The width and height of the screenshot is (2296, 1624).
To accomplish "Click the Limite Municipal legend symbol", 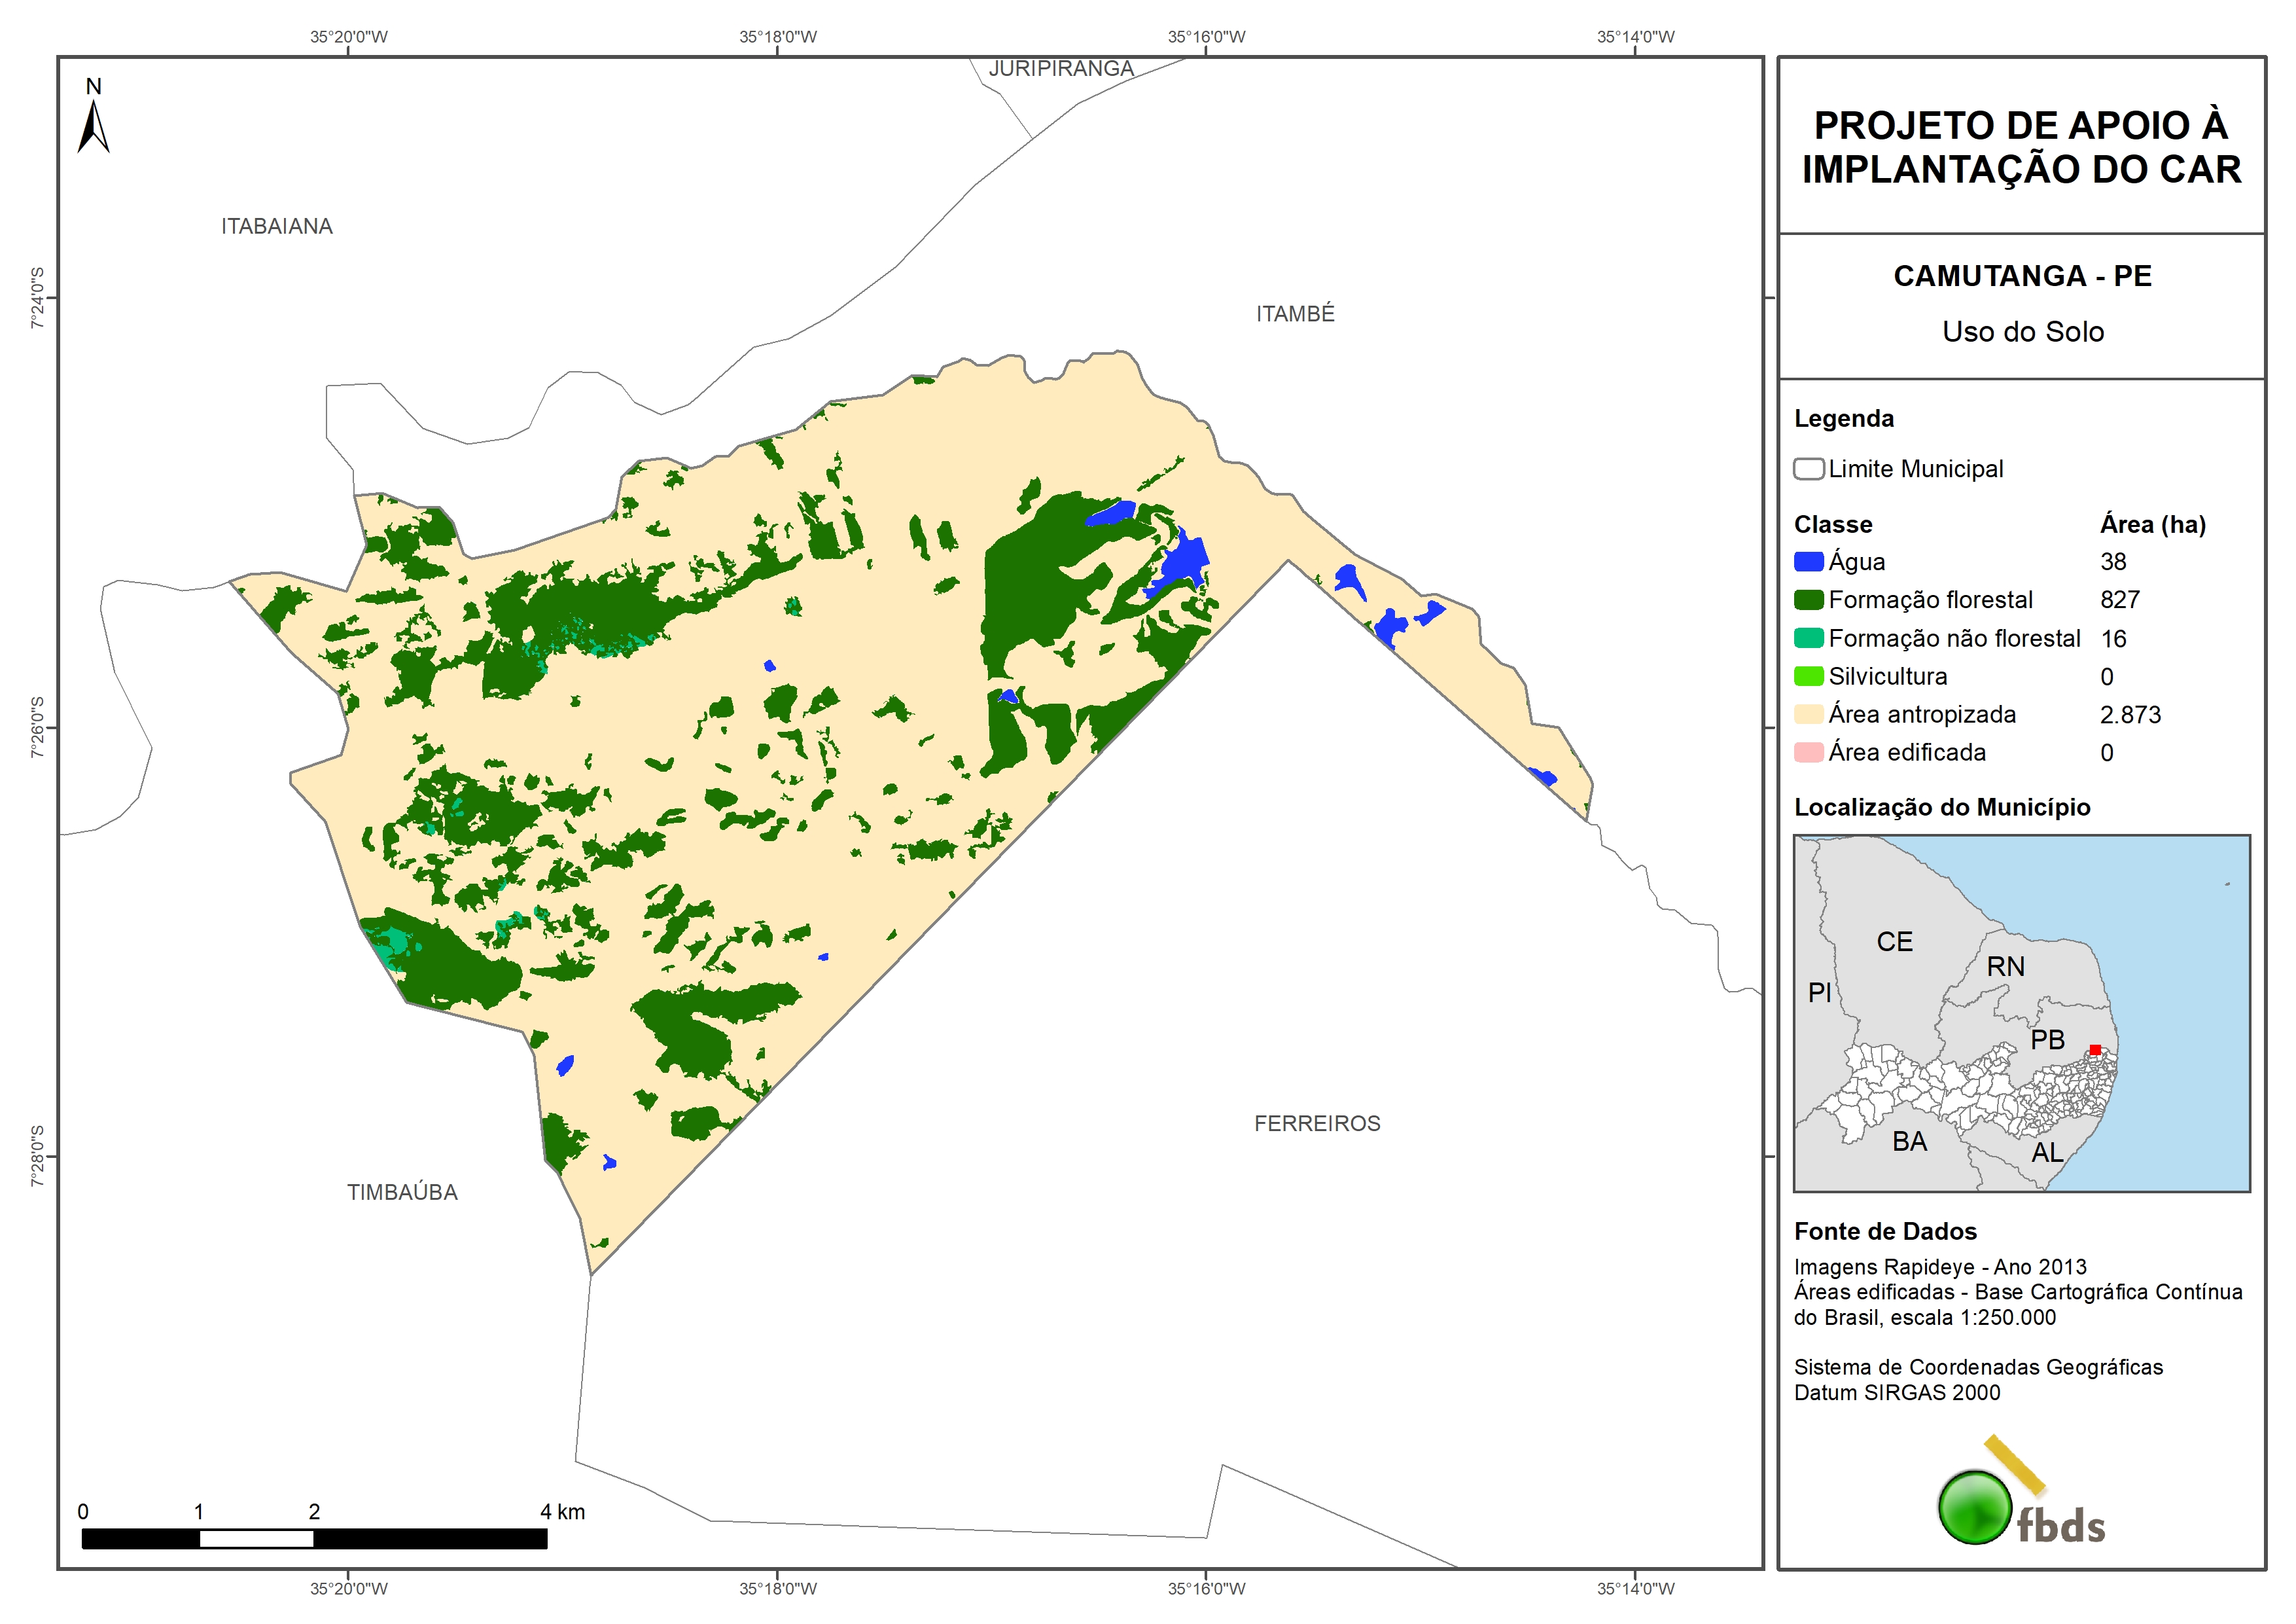I will [1808, 469].
